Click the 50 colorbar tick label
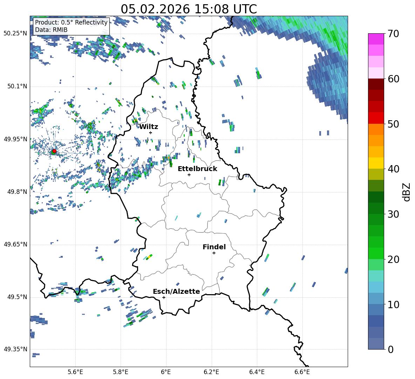This screenshot has height=379, width=415. click(393, 124)
